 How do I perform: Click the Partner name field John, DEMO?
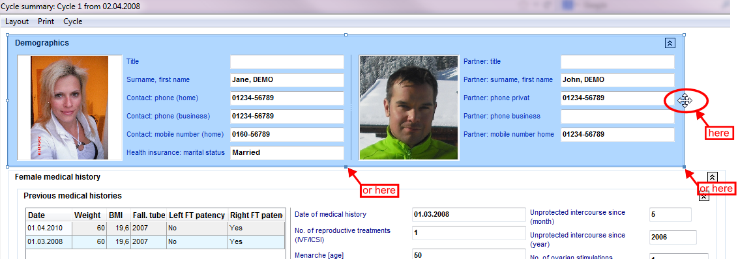[x=617, y=80]
